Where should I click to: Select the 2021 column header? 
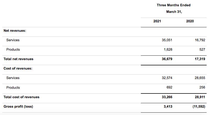tap(157, 21)
